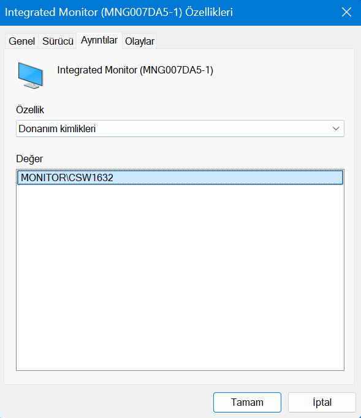Viewport: 361px width, 418px height.
Task: Click the Özellik label
Action: click(30, 110)
